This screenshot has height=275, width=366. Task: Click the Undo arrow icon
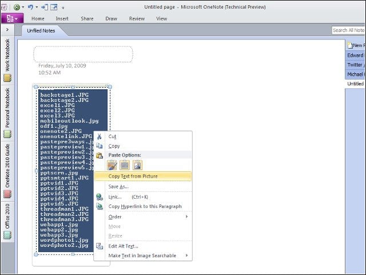point(30,7)
